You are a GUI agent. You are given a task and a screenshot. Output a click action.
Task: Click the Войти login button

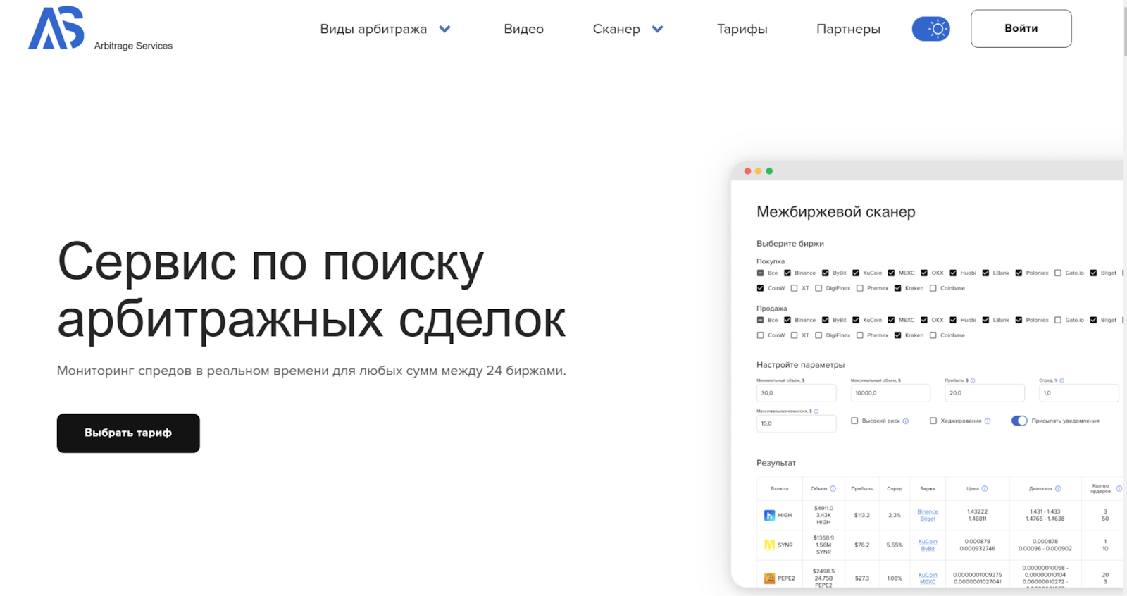pyautogui.click(x=1021, y=29)
